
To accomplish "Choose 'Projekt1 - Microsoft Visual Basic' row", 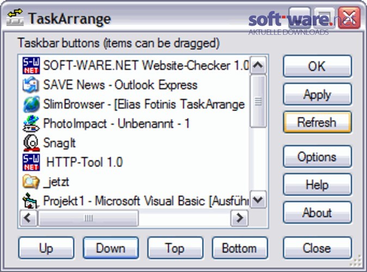I will click(x=146, y=201).
